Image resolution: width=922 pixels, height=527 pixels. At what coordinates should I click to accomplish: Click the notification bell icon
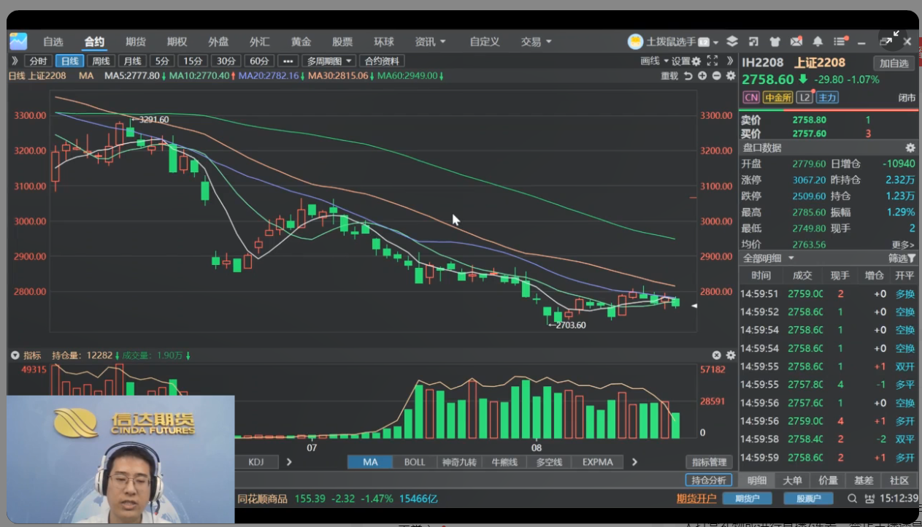pos(818,42)
